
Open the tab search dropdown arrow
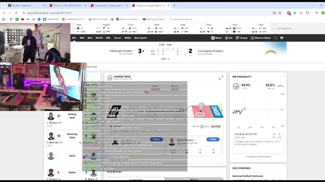pos(3,5)
